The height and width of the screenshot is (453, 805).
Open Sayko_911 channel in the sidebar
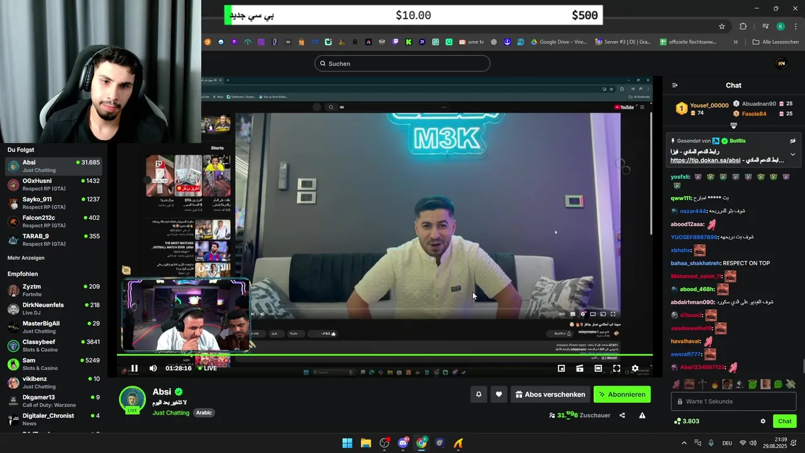(53, 203)
